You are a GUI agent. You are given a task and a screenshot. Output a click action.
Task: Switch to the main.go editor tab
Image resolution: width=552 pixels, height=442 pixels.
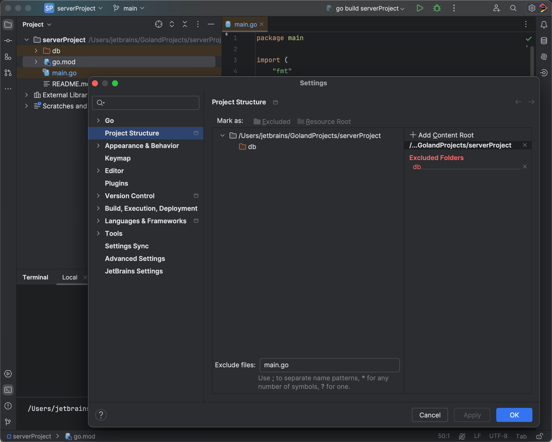click(x=245, y=24)
